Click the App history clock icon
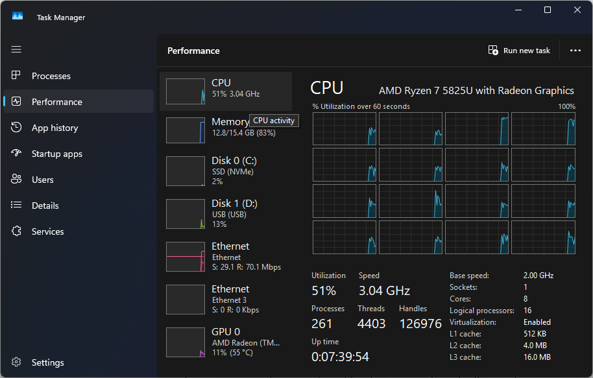This screenshot has height=378, width=593. coord(17,128)
